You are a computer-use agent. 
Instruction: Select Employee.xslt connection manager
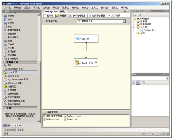coord(73,116)
